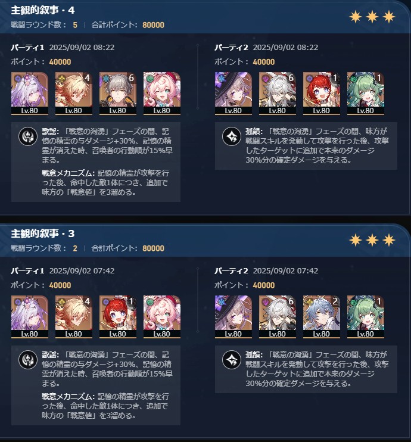Click the 孤韻 buff description in stage 4 Party 2
This screenshot has height=442, width=411.
(x=317, y=145)
